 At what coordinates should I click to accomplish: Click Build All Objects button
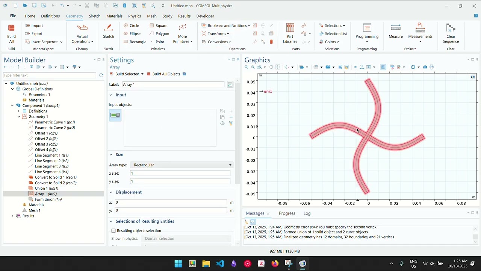163,74
